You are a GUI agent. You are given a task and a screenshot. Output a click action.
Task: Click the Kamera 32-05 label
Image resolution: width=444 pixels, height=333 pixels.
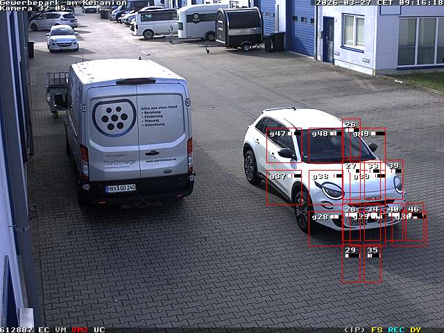33,8
